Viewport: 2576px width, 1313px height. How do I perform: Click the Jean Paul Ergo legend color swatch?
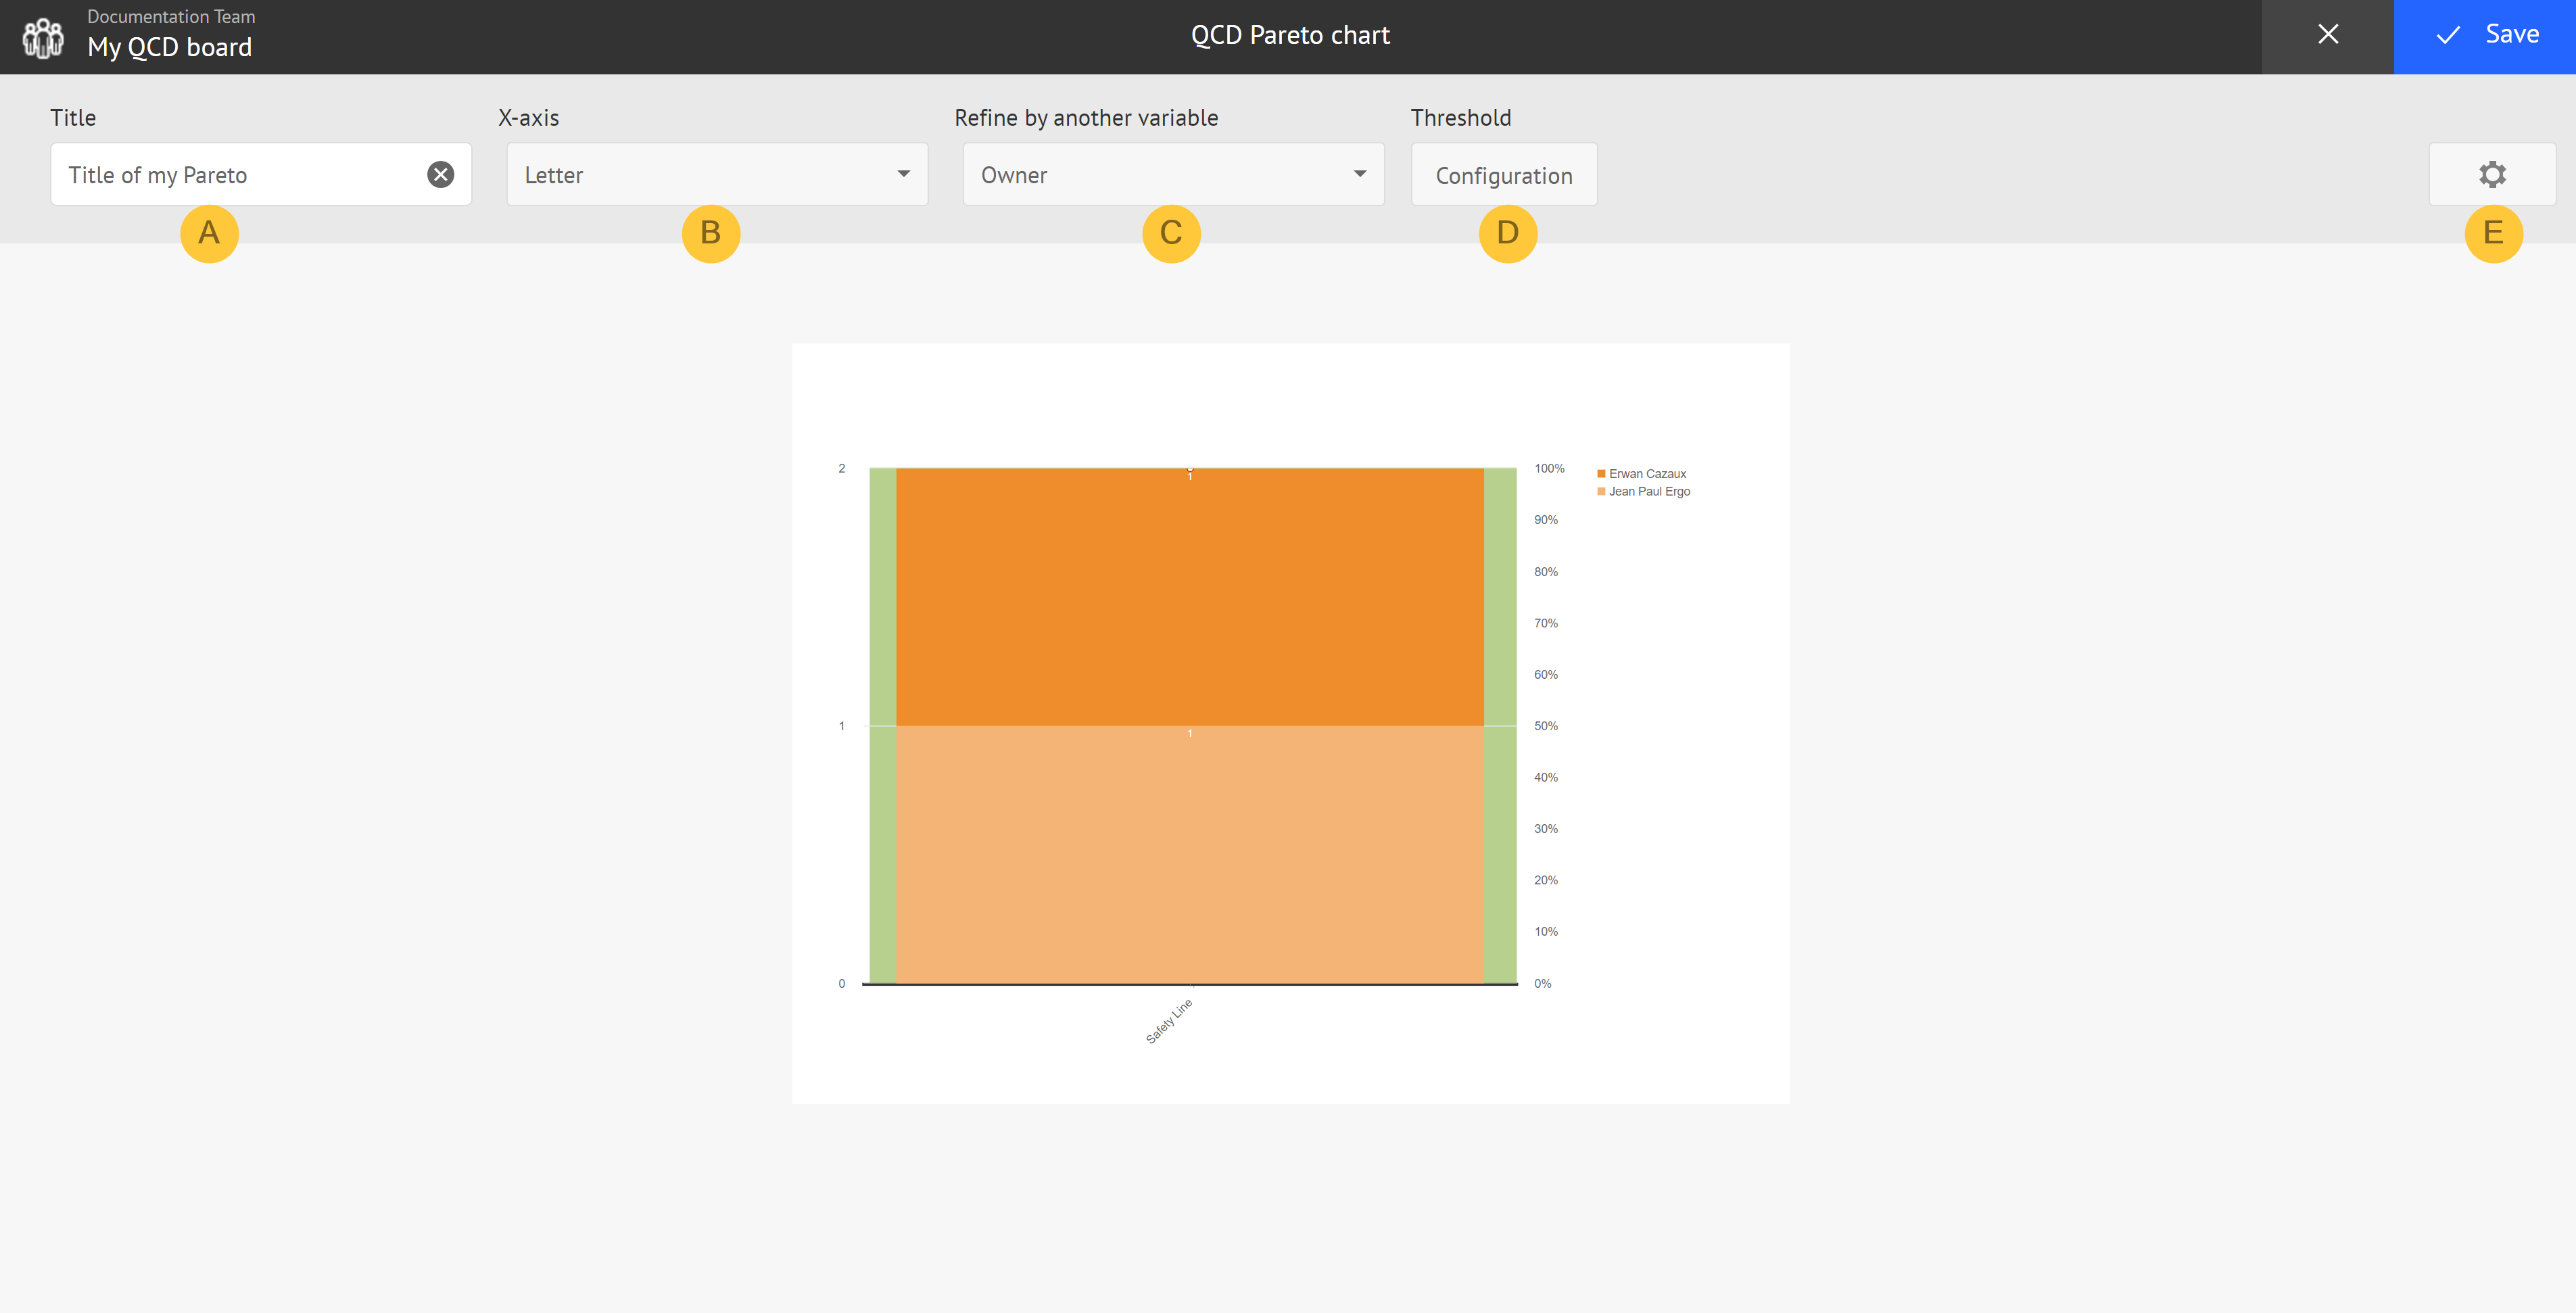1601,491
